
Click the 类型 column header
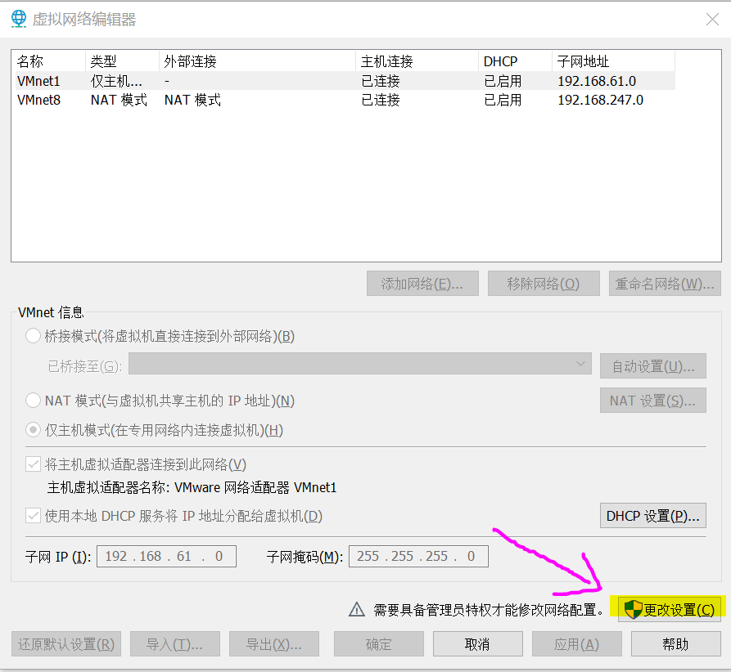pyautogui.click(x=122, y=61)
